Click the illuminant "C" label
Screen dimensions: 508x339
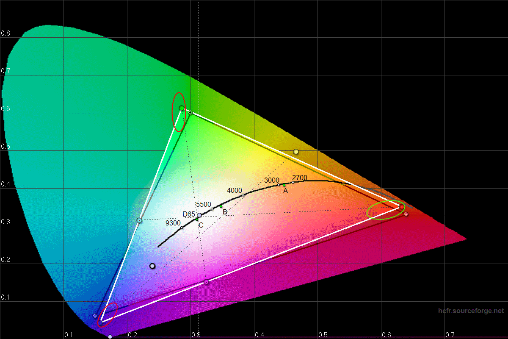pos(201,225)
